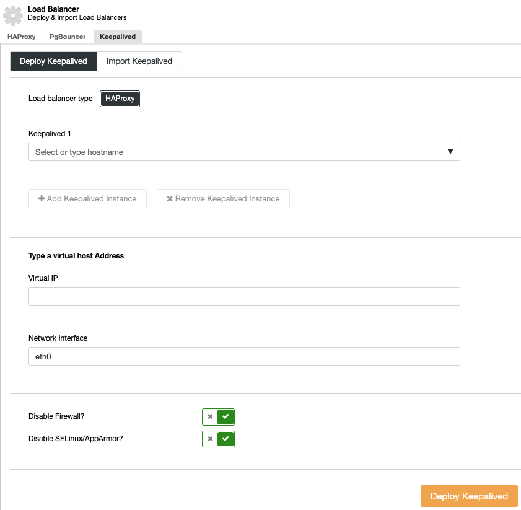Switch to the HAProxy tab
This screenshot has width=521, height=510.
click(x=21, y=37)
